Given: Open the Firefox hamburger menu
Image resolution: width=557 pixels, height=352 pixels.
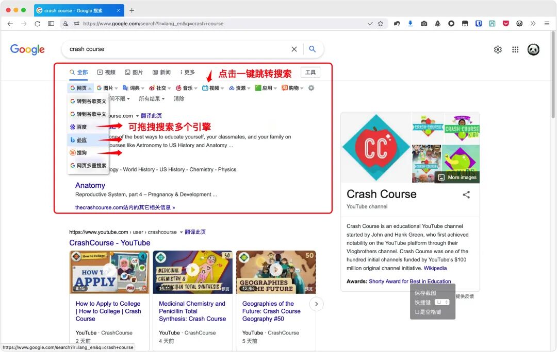Looking at the screenshot, I should tap(547, 24).
